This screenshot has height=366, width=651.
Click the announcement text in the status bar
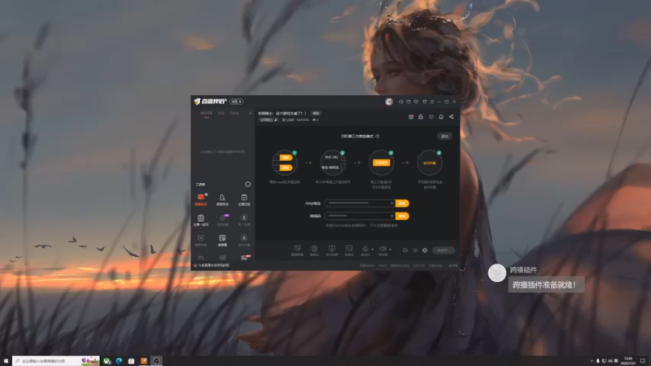[x=213, y=265]
